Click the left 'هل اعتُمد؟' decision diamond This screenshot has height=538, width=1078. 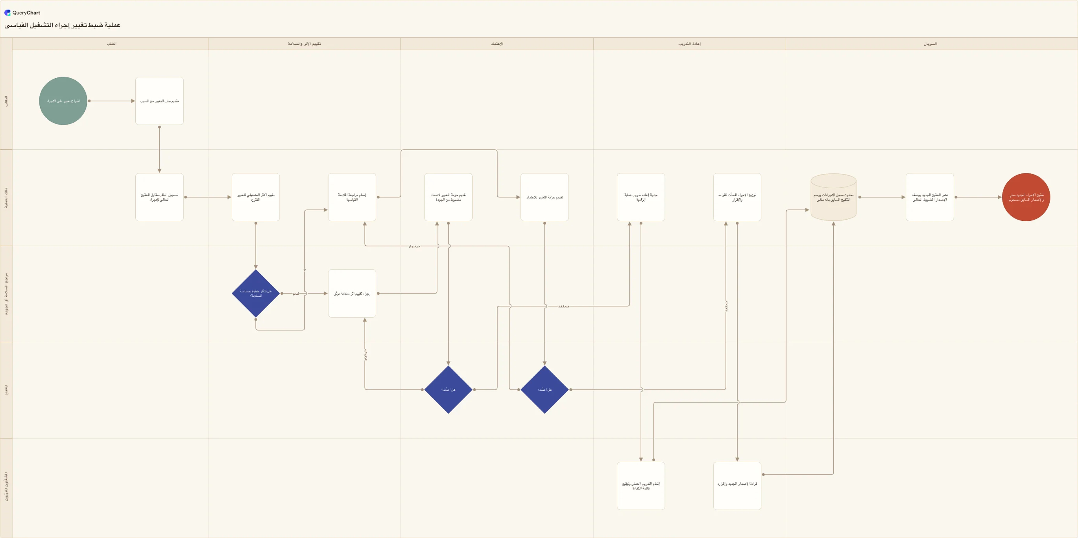448,389
